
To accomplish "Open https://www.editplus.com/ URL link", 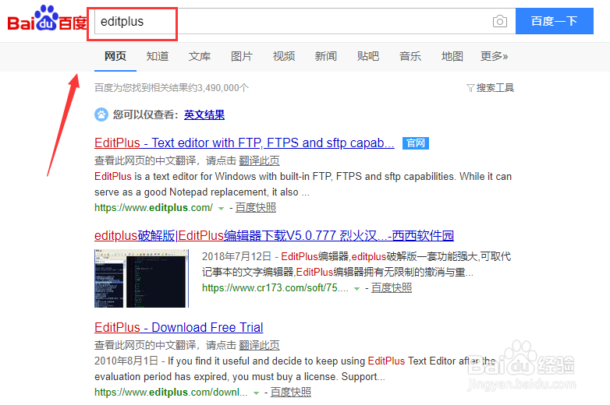I will (x=154, y=208).
